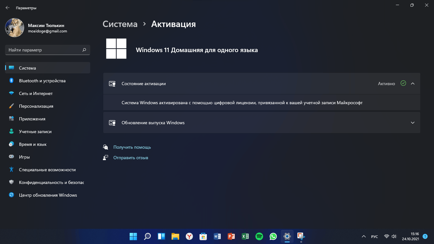Open Microsoft Store from the taskbar
The width and height of the screenshot is (434, 244).
(x=203, y=236)
